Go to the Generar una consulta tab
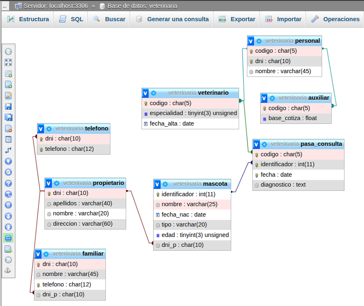The image size is (364, 306). point(172,19)
